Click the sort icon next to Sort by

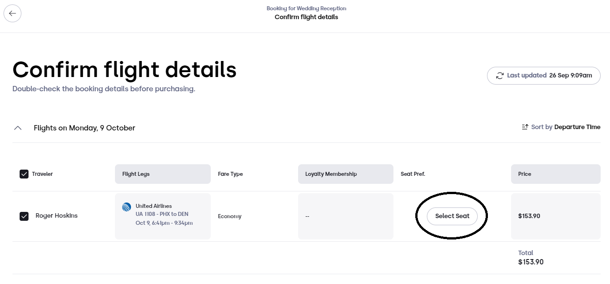tap(525, 127)
